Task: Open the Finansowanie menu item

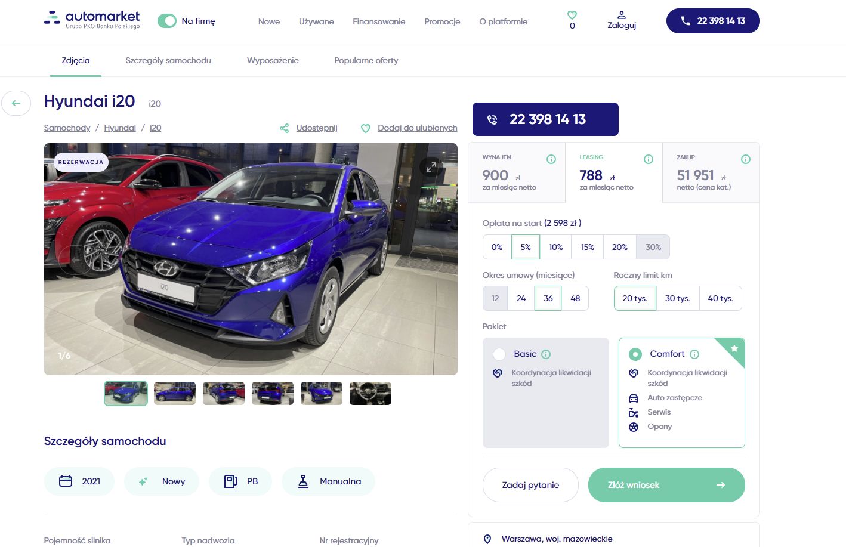Action: click(379, 21)
